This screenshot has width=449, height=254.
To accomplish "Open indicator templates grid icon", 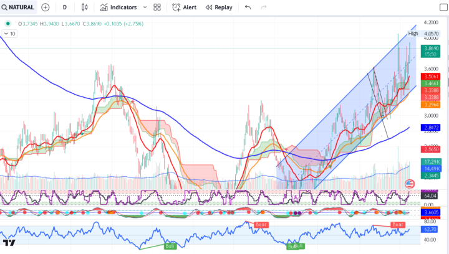I will 157,7.
